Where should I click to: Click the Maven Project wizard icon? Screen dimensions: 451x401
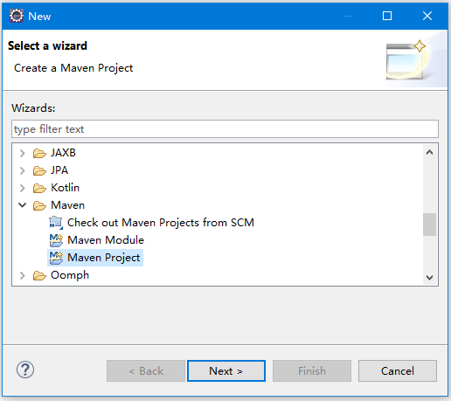[x=56, y=258]
